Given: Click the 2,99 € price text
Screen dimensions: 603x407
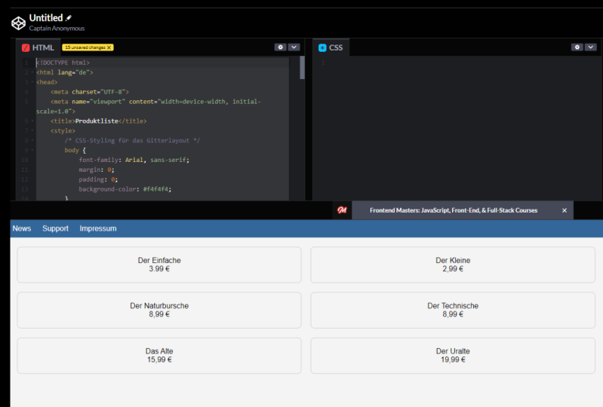Looking at the screenshot, I should [x=453, y=269].
